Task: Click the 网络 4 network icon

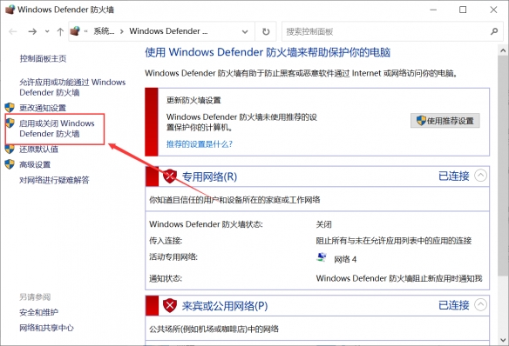Action: point(321,257)
